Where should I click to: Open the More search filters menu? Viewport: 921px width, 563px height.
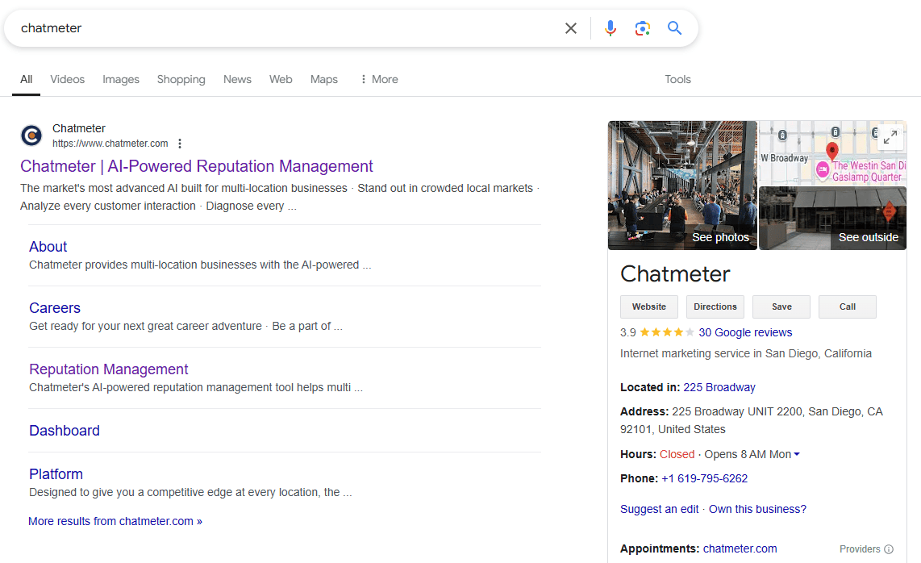379,79
